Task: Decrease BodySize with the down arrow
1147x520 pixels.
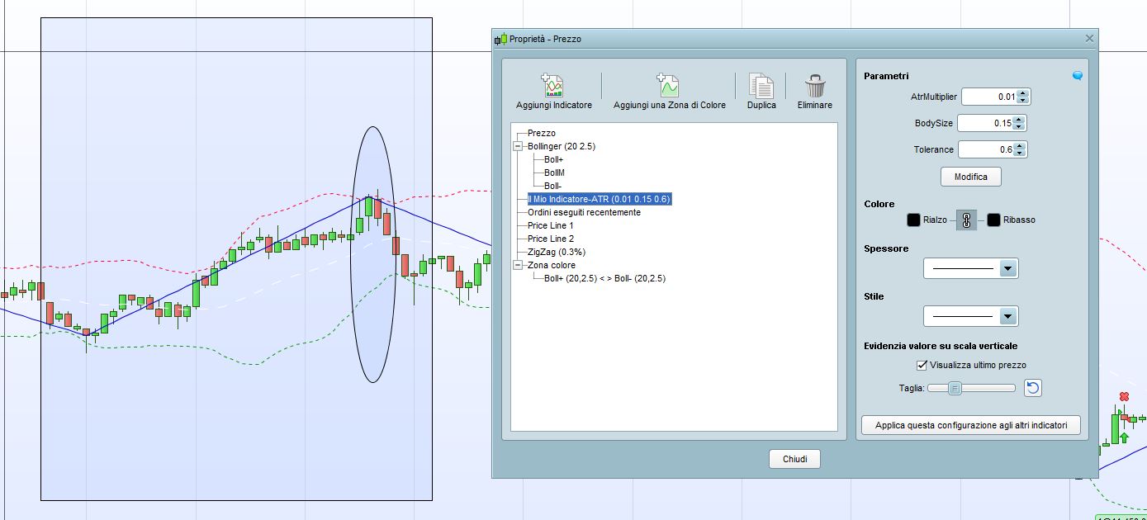Action: tap(1019, 127)
